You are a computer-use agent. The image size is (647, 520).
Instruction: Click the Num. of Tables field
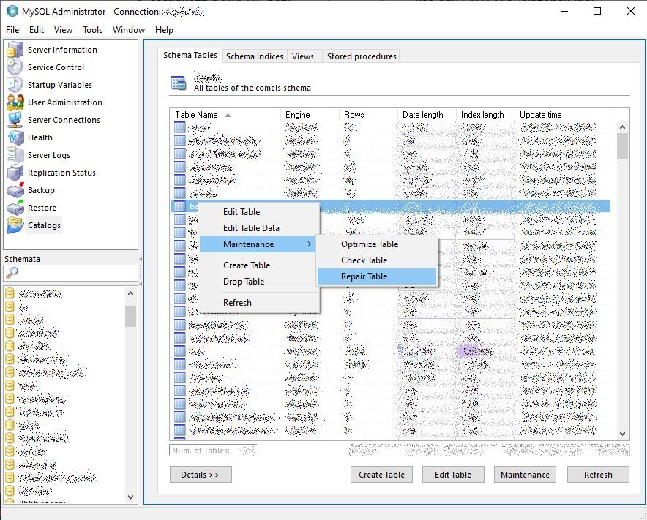point(213,451)
